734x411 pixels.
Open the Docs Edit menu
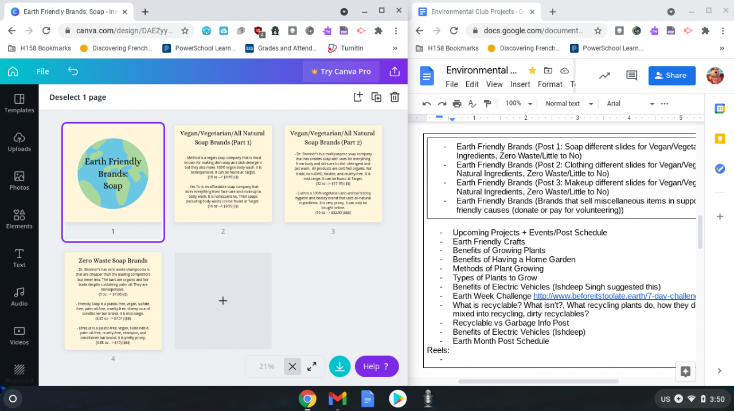(x=472, y=84)
